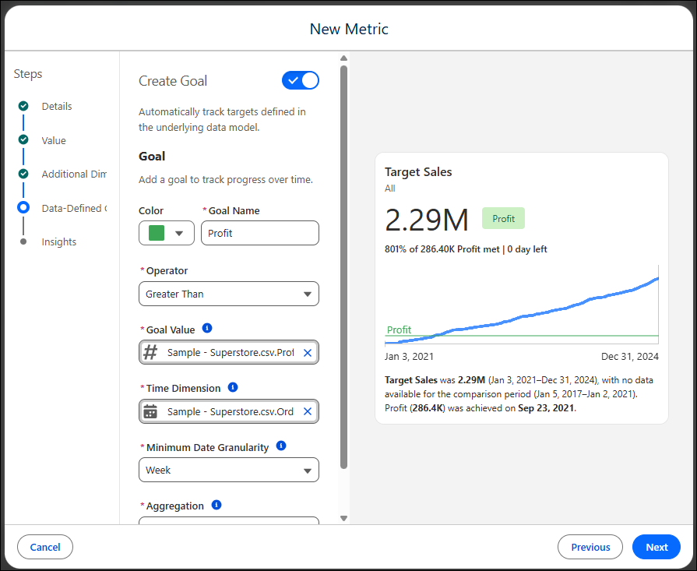Click the Aggregation info icon
The image size is (697, 571).
click(x=216, y=505)
